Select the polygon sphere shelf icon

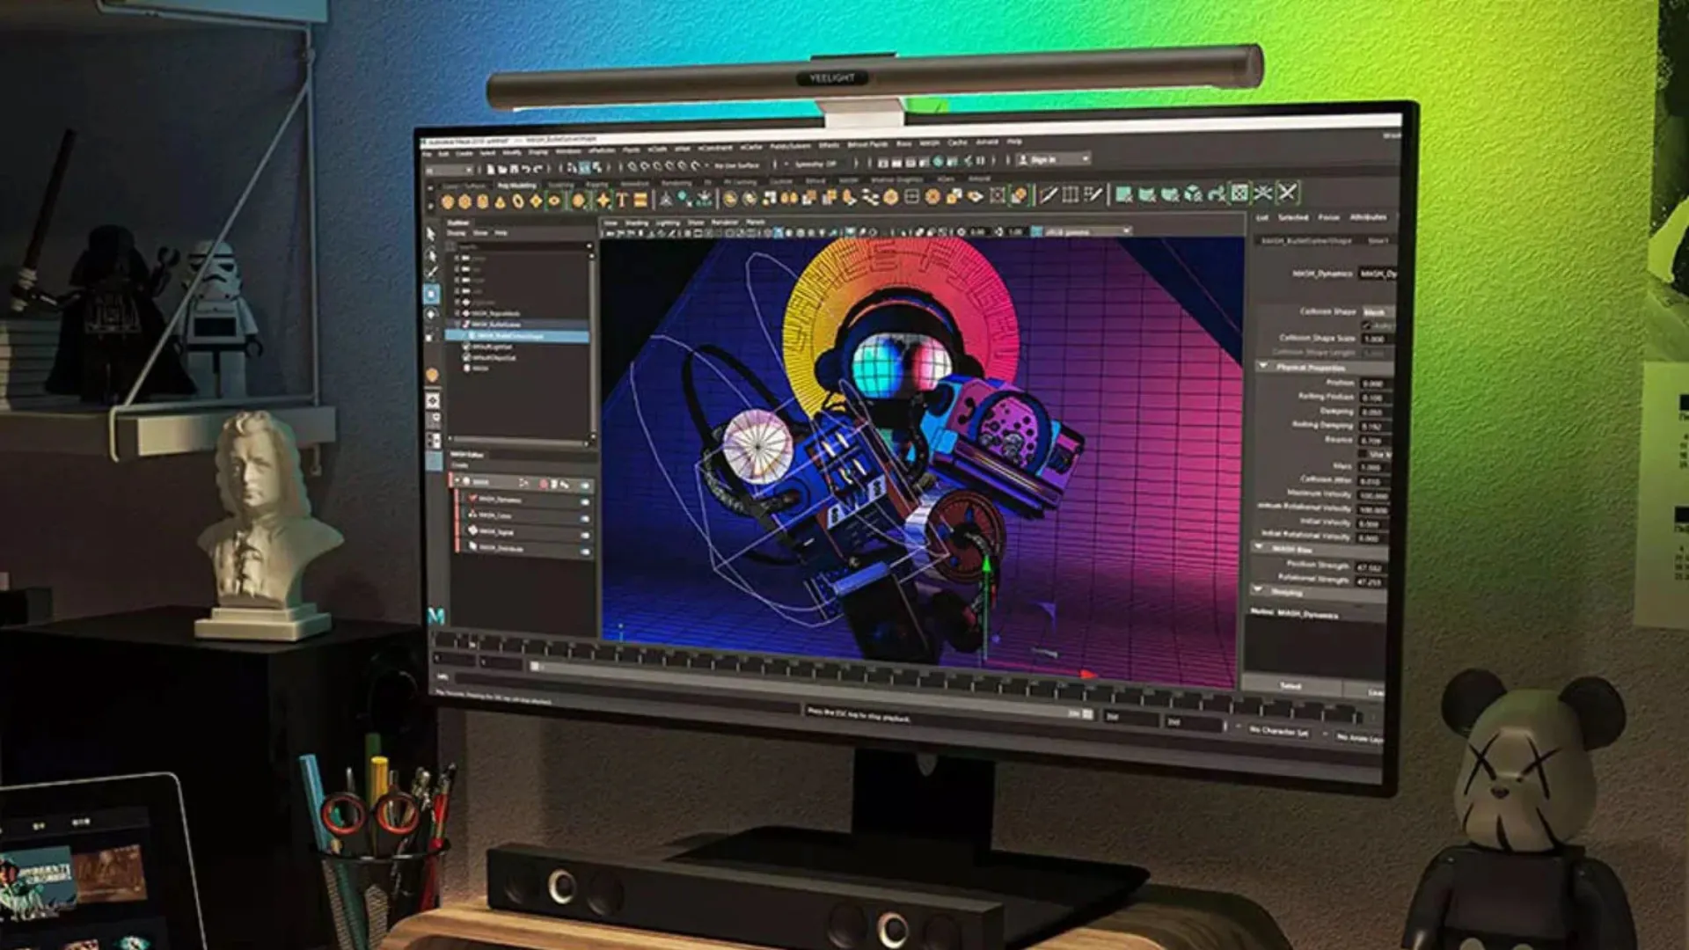coord(448,202)
